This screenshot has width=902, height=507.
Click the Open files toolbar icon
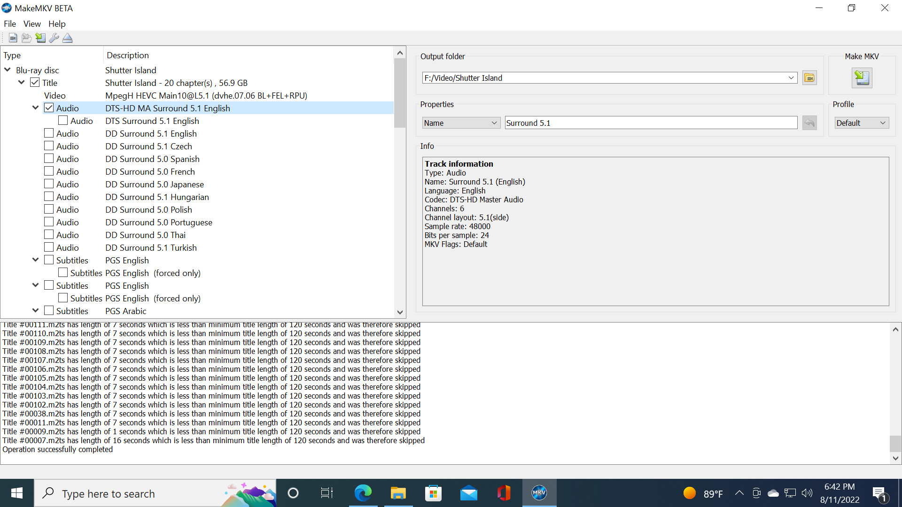pyautogui.click(x=13, y=38)
